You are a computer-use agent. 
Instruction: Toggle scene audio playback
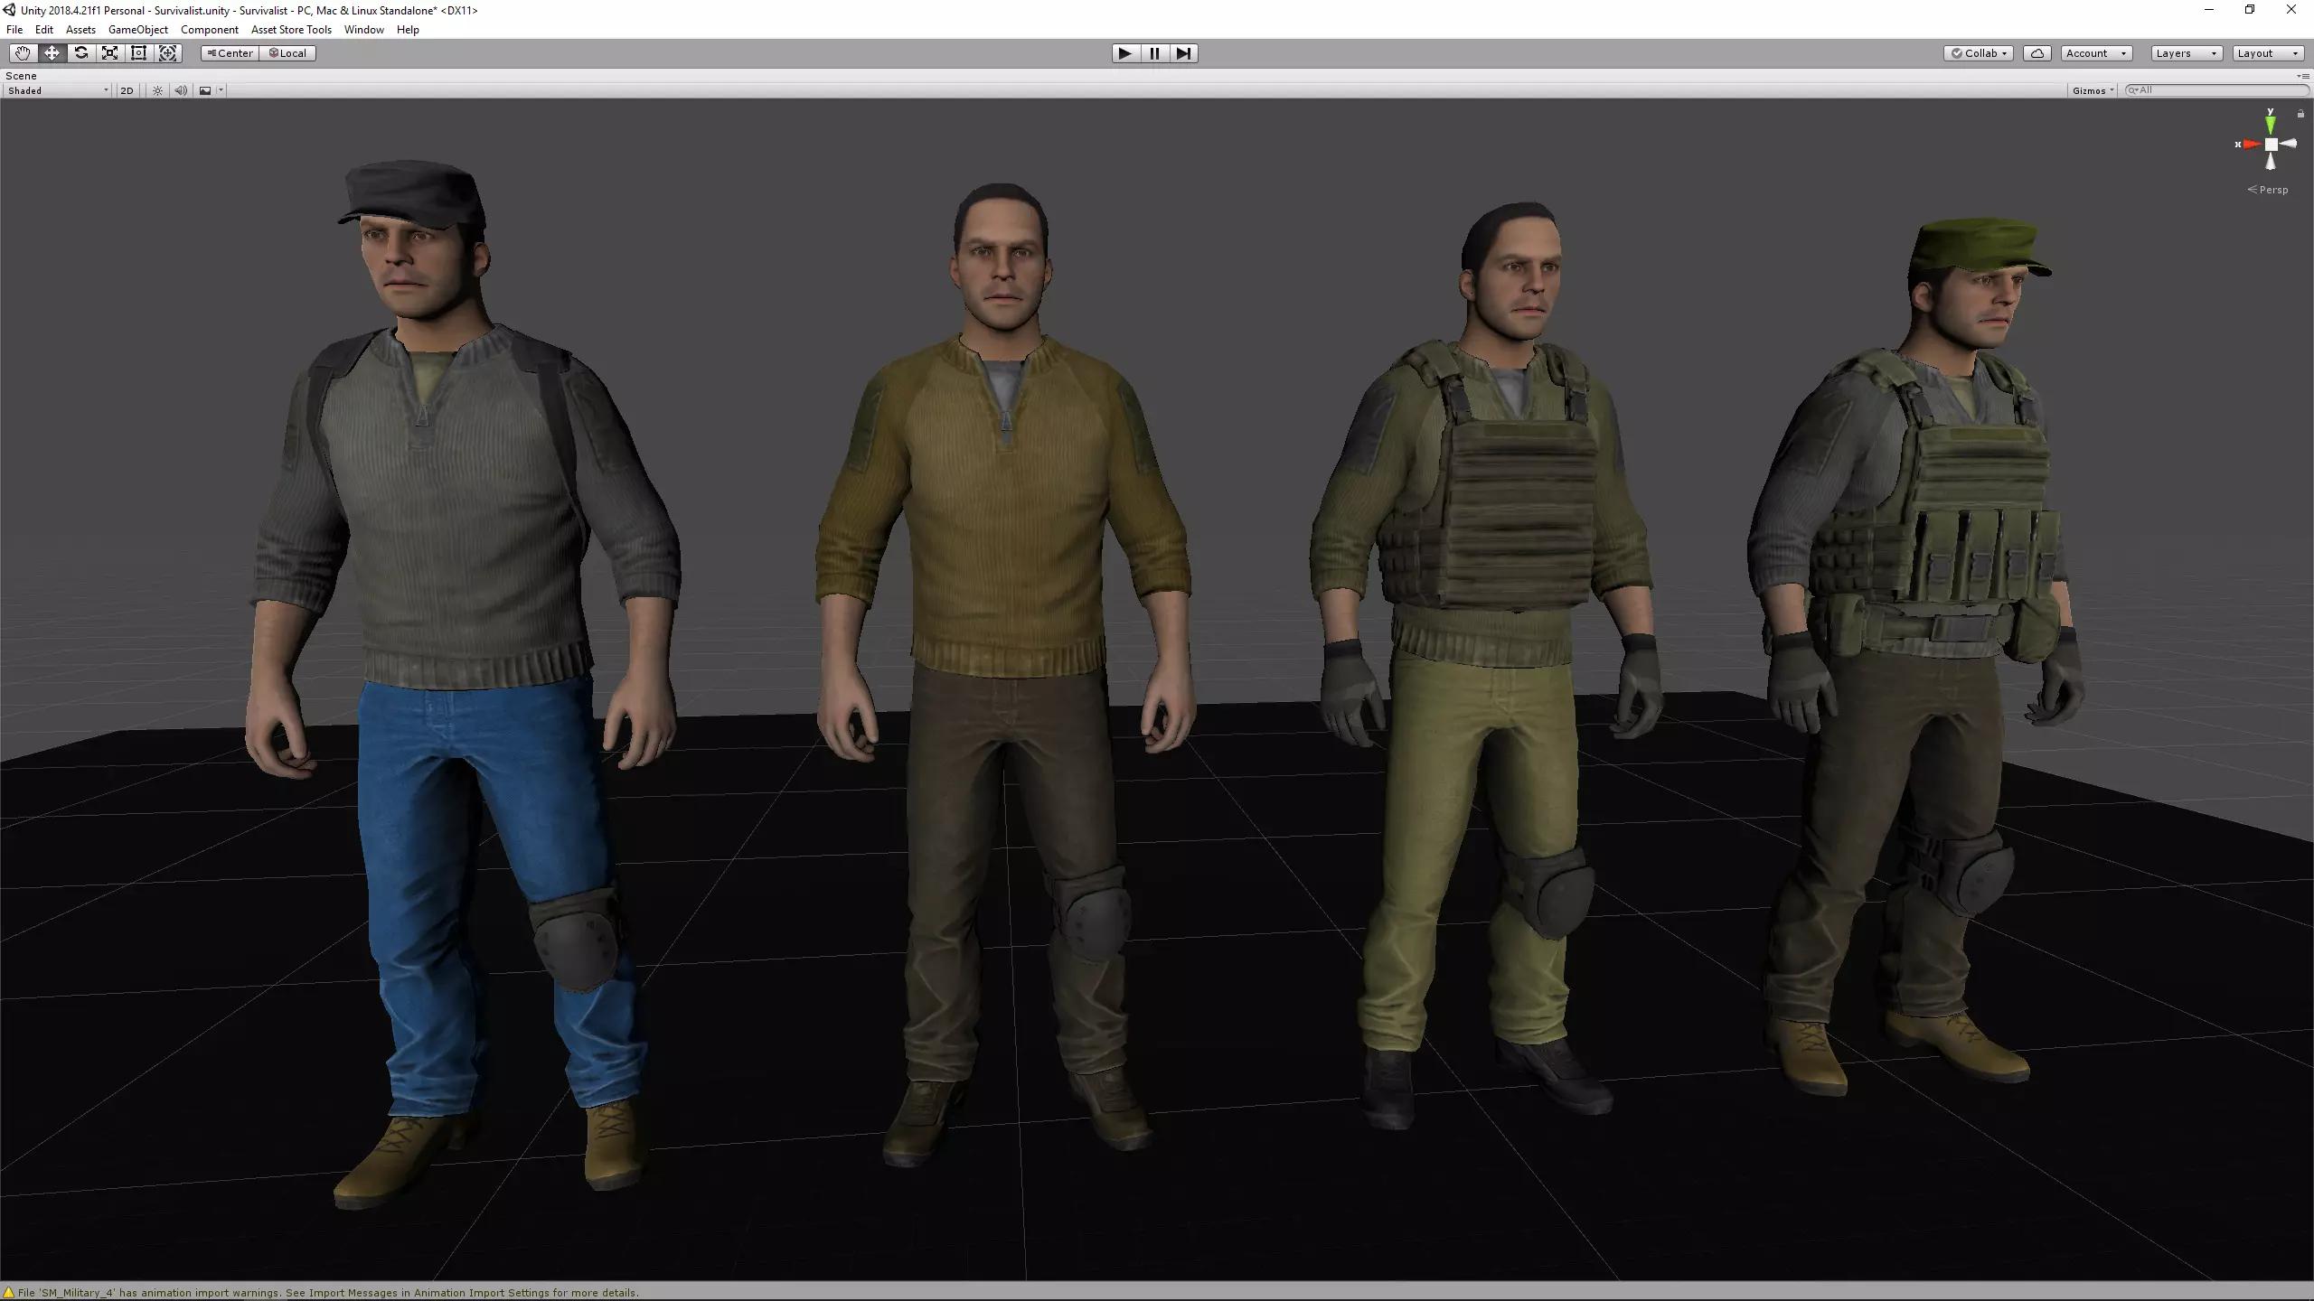(x=181, y=90)
